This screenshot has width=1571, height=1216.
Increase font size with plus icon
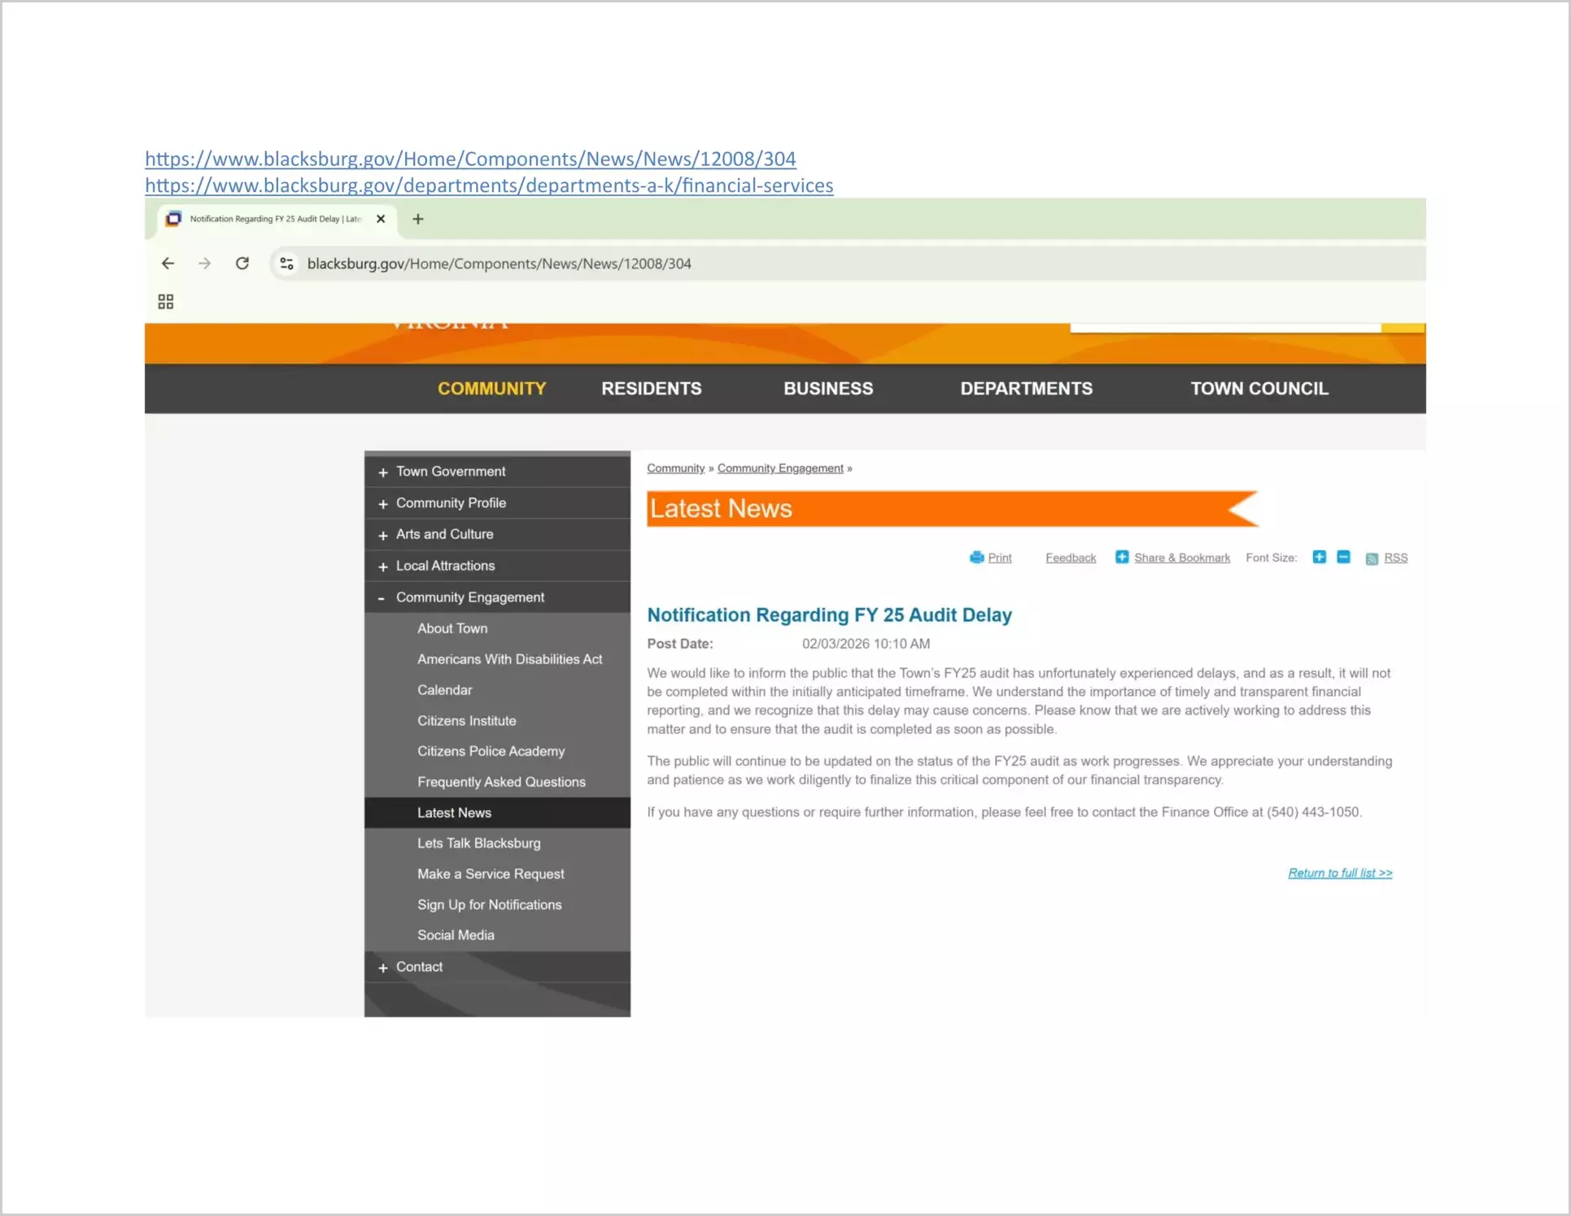pyautogui.click(x=1319, y=557)
